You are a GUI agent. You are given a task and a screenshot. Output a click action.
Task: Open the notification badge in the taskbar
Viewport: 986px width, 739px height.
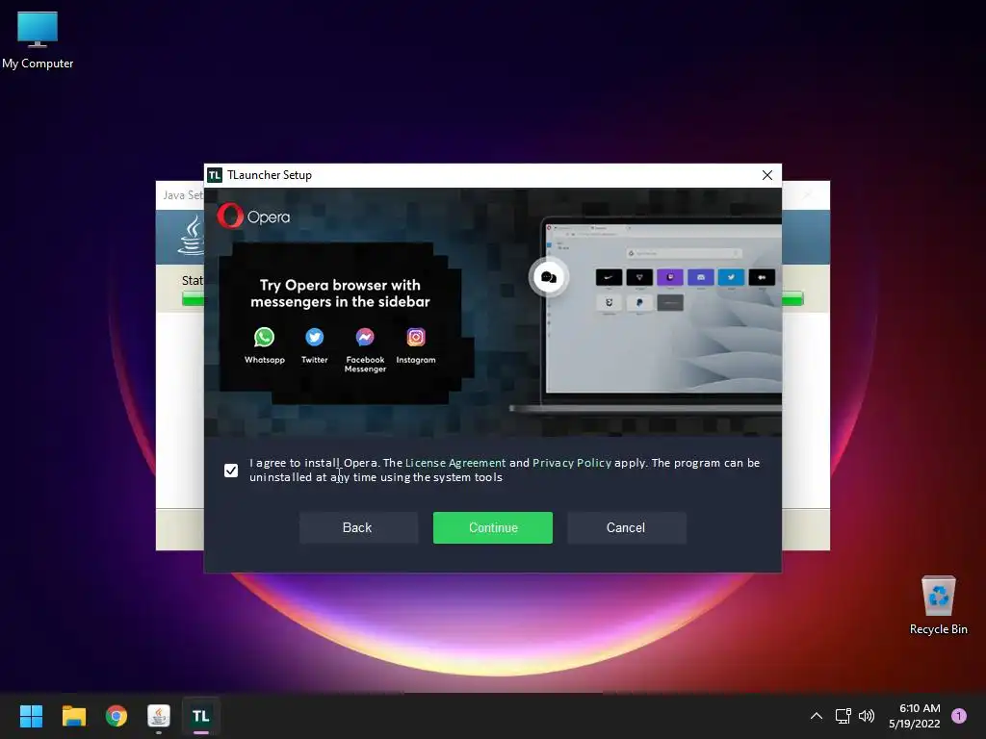click(959, 716)
